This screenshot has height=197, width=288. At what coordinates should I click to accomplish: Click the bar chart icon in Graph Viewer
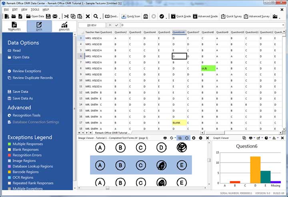[274, 138]
